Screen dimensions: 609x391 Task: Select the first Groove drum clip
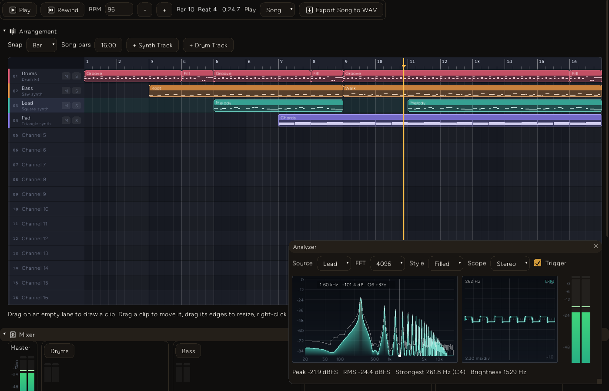click(133, 76)
